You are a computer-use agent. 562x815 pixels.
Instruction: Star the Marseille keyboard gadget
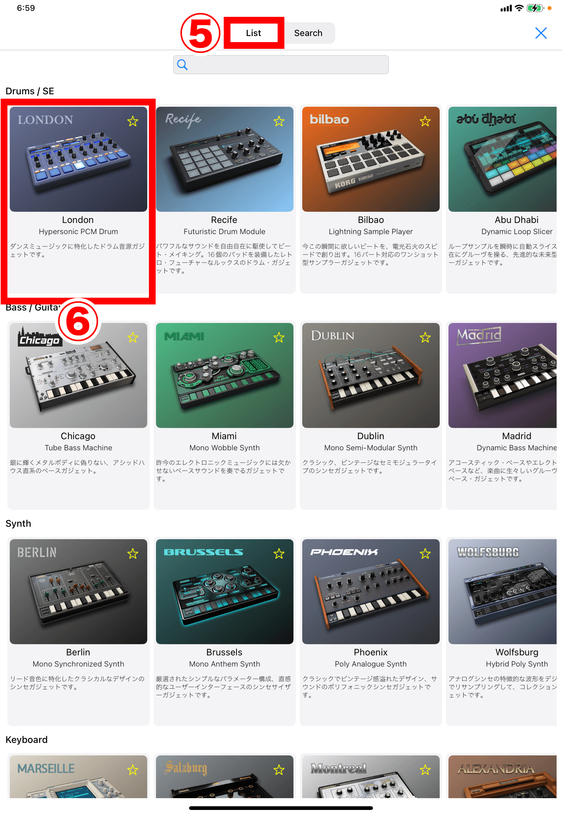(133, 770)
